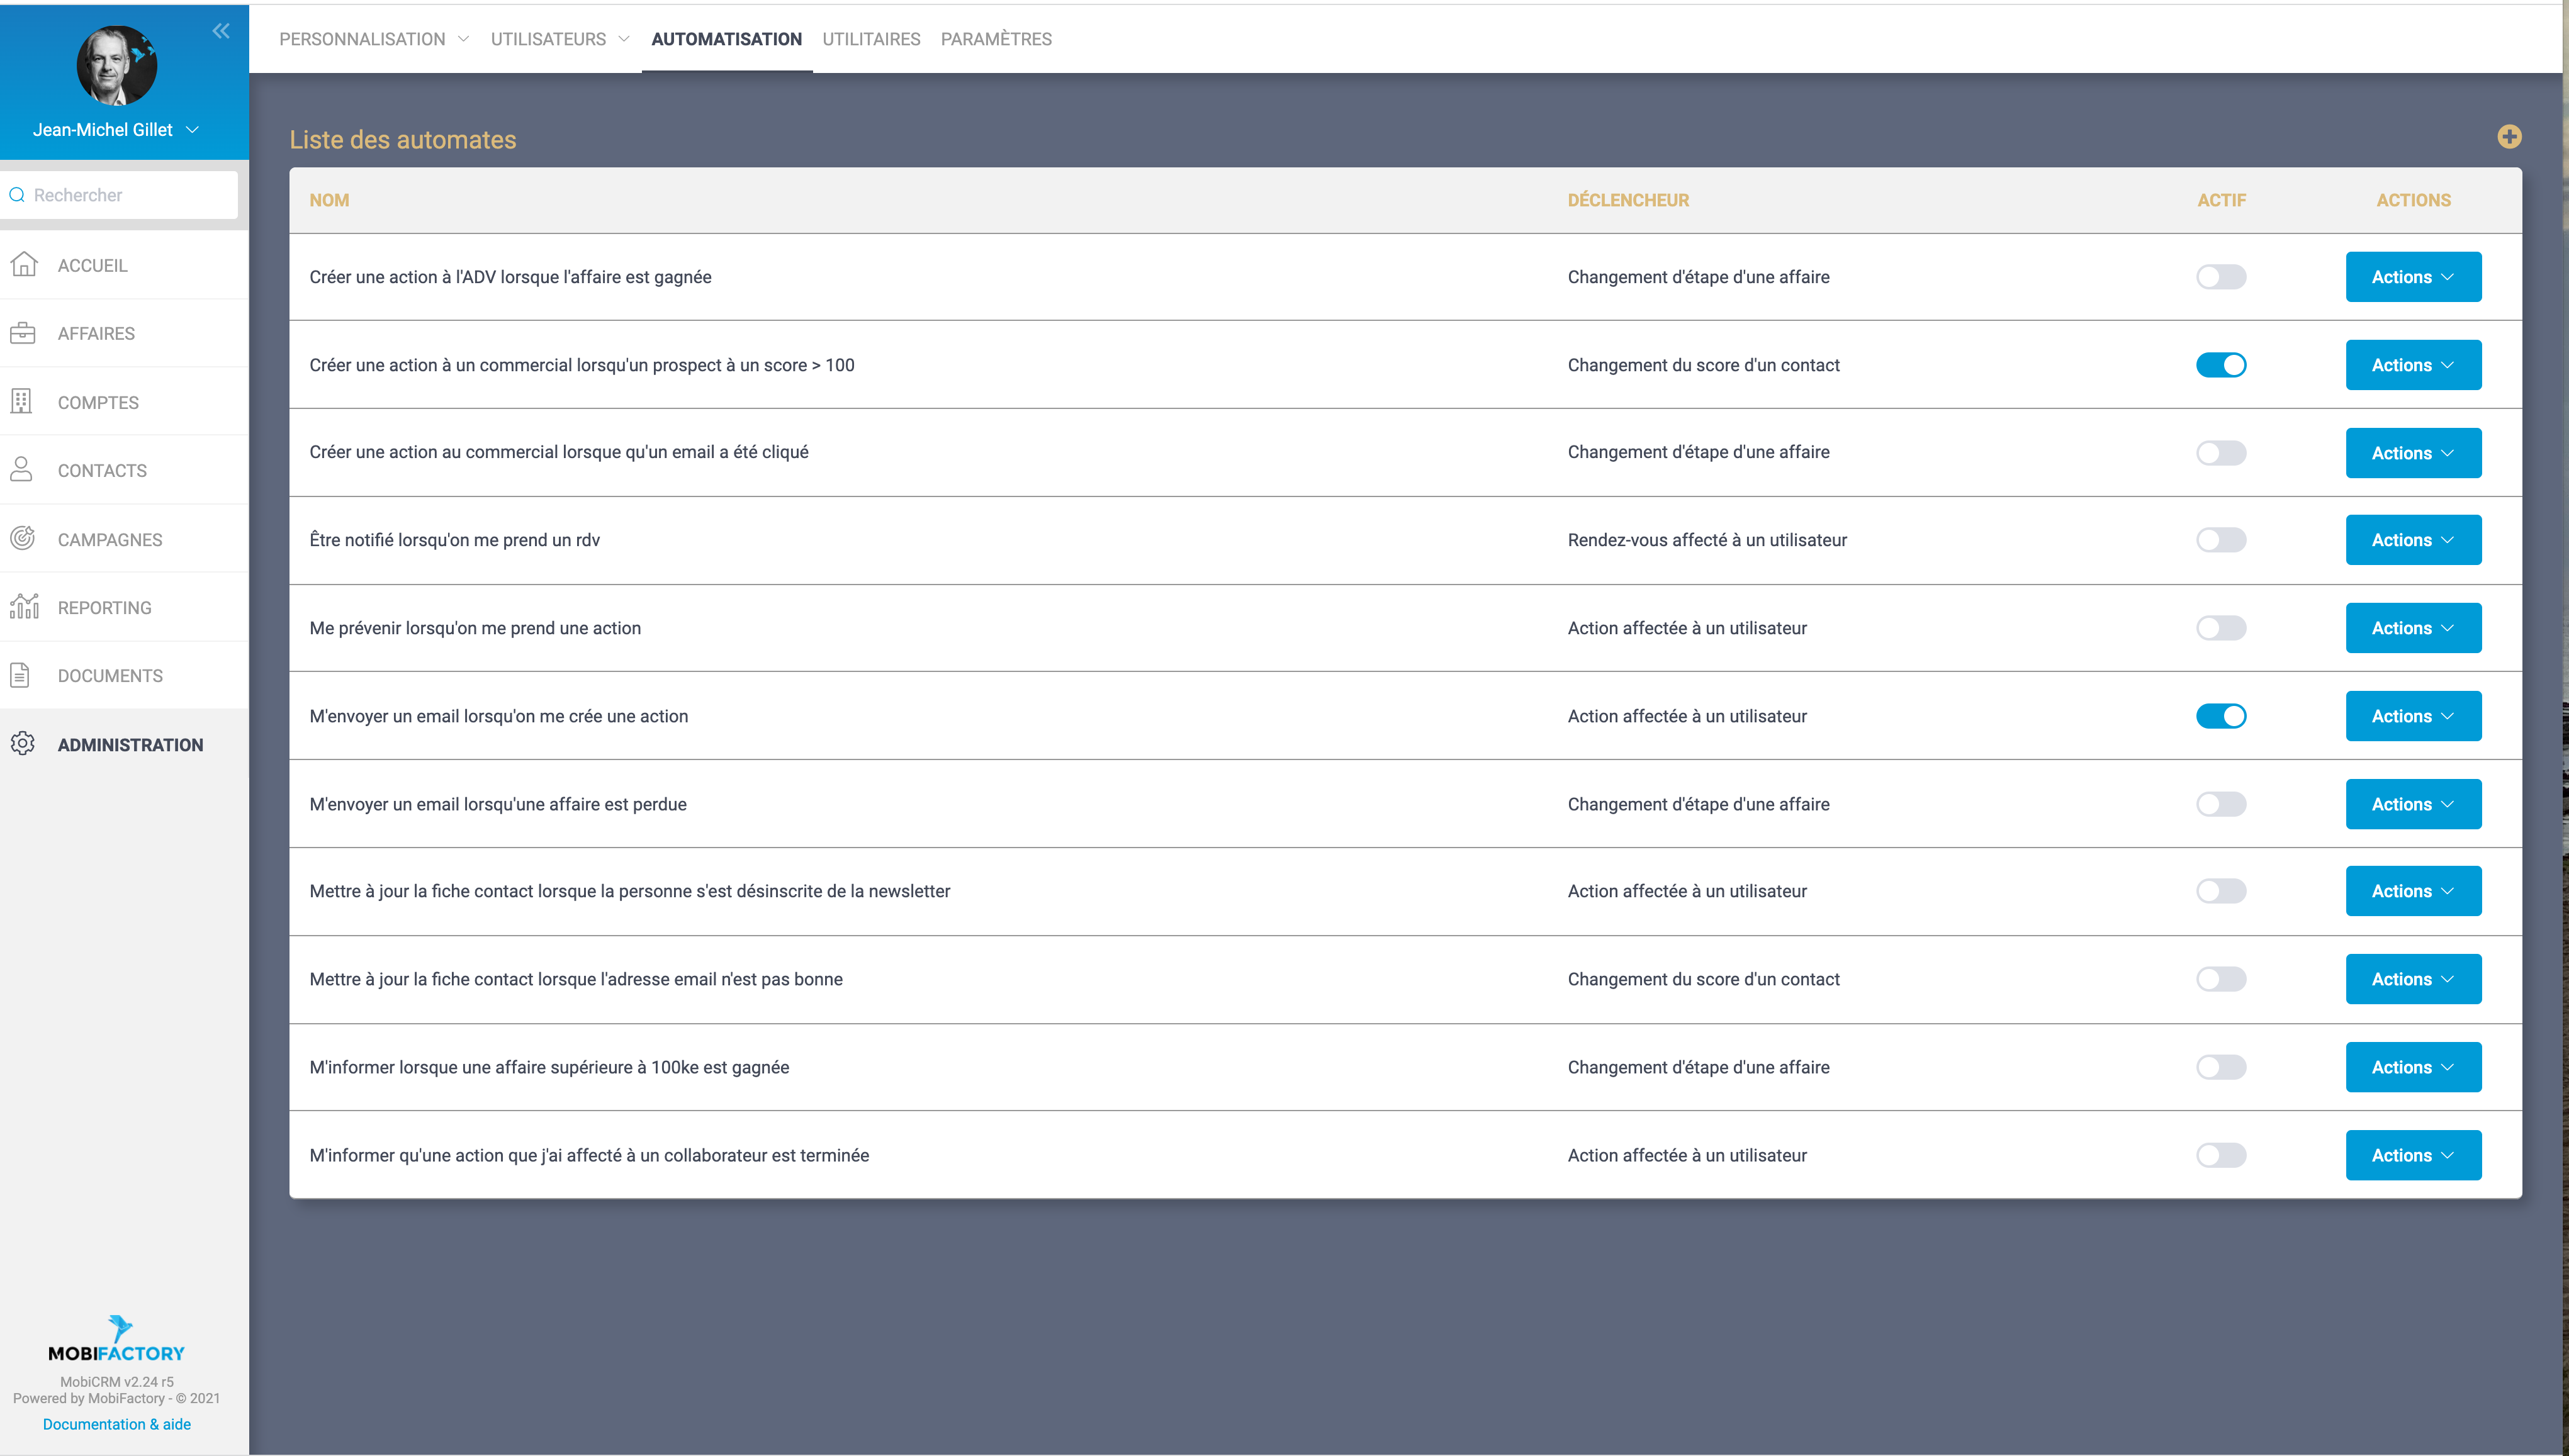The height and width of the screenshot is (1456, 2569).
Task: Click the Contacts person icon
Action: [x=22, y=470]
